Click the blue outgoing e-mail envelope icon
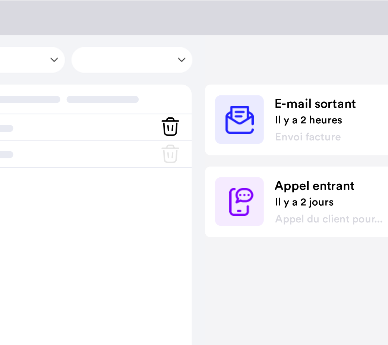Image resolution: width=388 pixels, height=345 pixels. 239,120
